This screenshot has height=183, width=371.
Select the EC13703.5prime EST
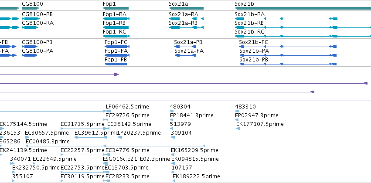click(106, 172)
